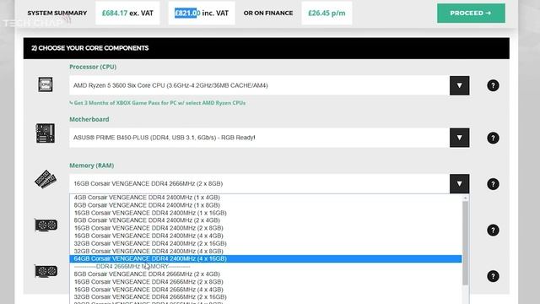Expand the Motherboard dropdown arrow
This screenshot has height=304, width=540.
tap(459, 138)
